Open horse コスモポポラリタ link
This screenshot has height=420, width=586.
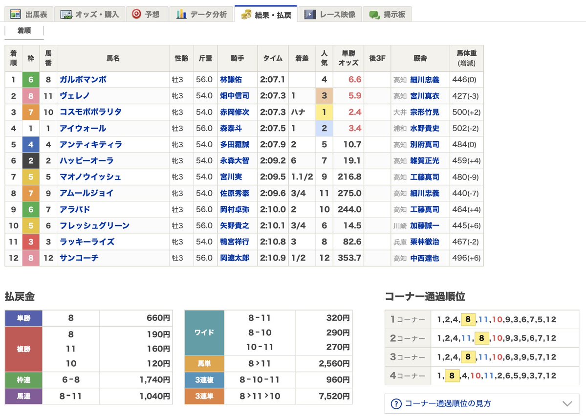[x=91, y=112]
